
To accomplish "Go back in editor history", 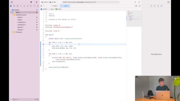I will coord(44,6).
